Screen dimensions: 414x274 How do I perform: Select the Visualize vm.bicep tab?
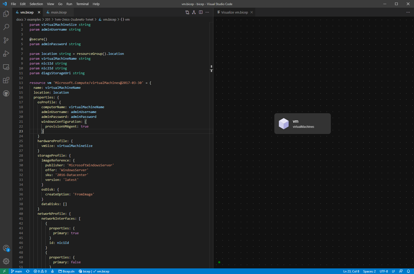click(235, 12)
